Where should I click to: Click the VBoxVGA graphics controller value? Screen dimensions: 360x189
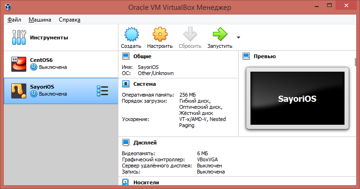[x=207, y=159]
